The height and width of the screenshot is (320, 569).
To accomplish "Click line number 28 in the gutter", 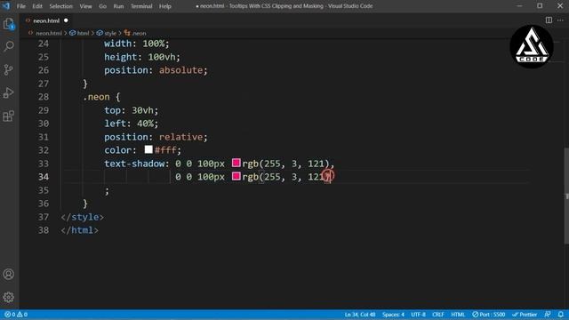I will [44, 97].
